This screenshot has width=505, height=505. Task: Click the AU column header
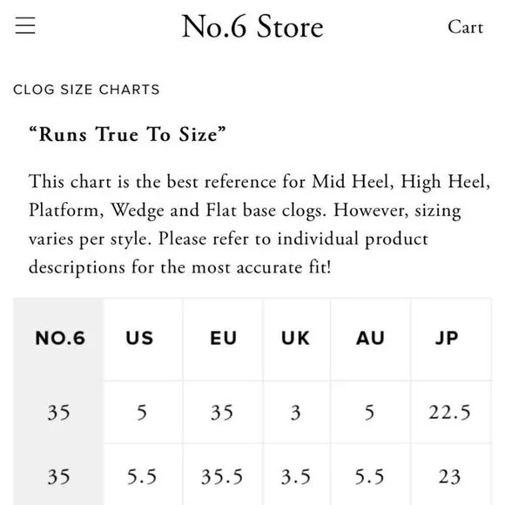(x=370, y=338)
